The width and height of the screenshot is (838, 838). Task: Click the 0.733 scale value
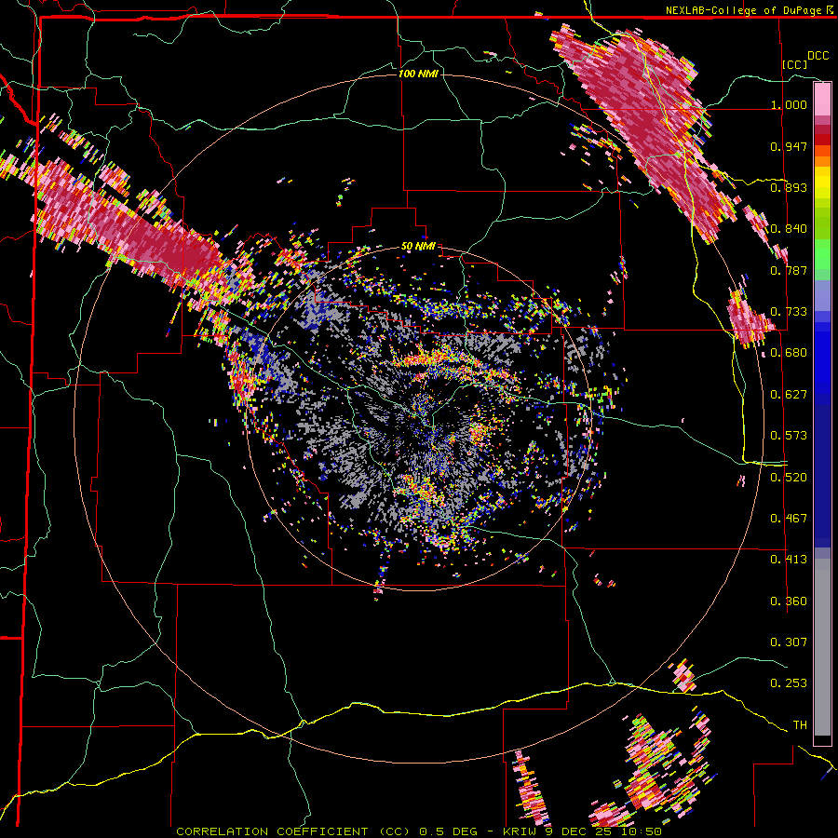click(789, 312)
